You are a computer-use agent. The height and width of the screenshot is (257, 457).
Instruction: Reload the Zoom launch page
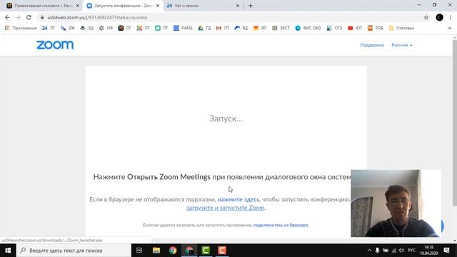pyautogui.click(x=29, y=17)
